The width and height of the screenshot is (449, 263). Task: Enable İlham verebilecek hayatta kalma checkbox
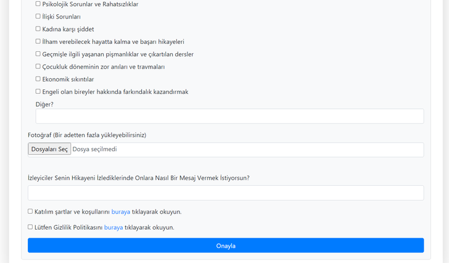pos(38,41)
